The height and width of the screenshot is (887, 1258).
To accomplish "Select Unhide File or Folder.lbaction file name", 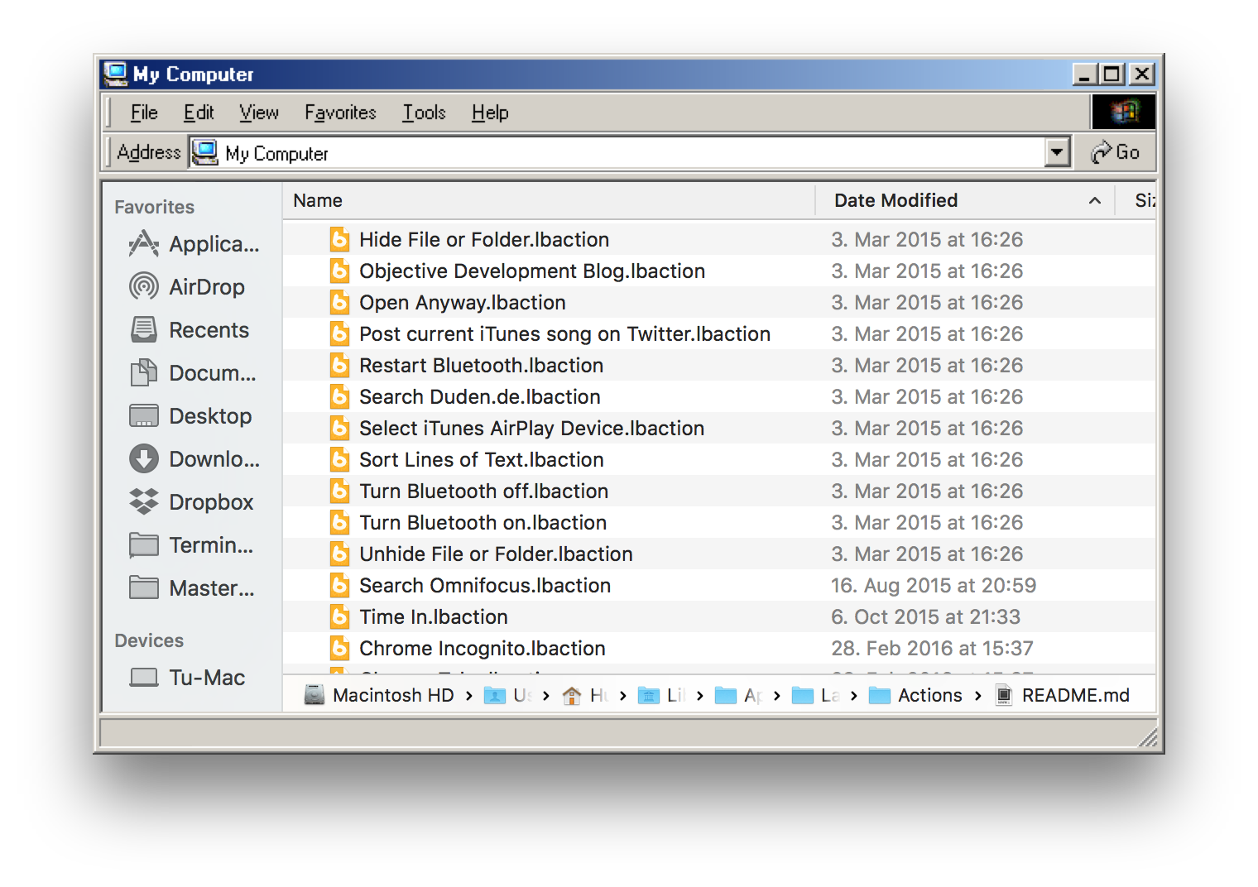I will [x=496, y=554].
